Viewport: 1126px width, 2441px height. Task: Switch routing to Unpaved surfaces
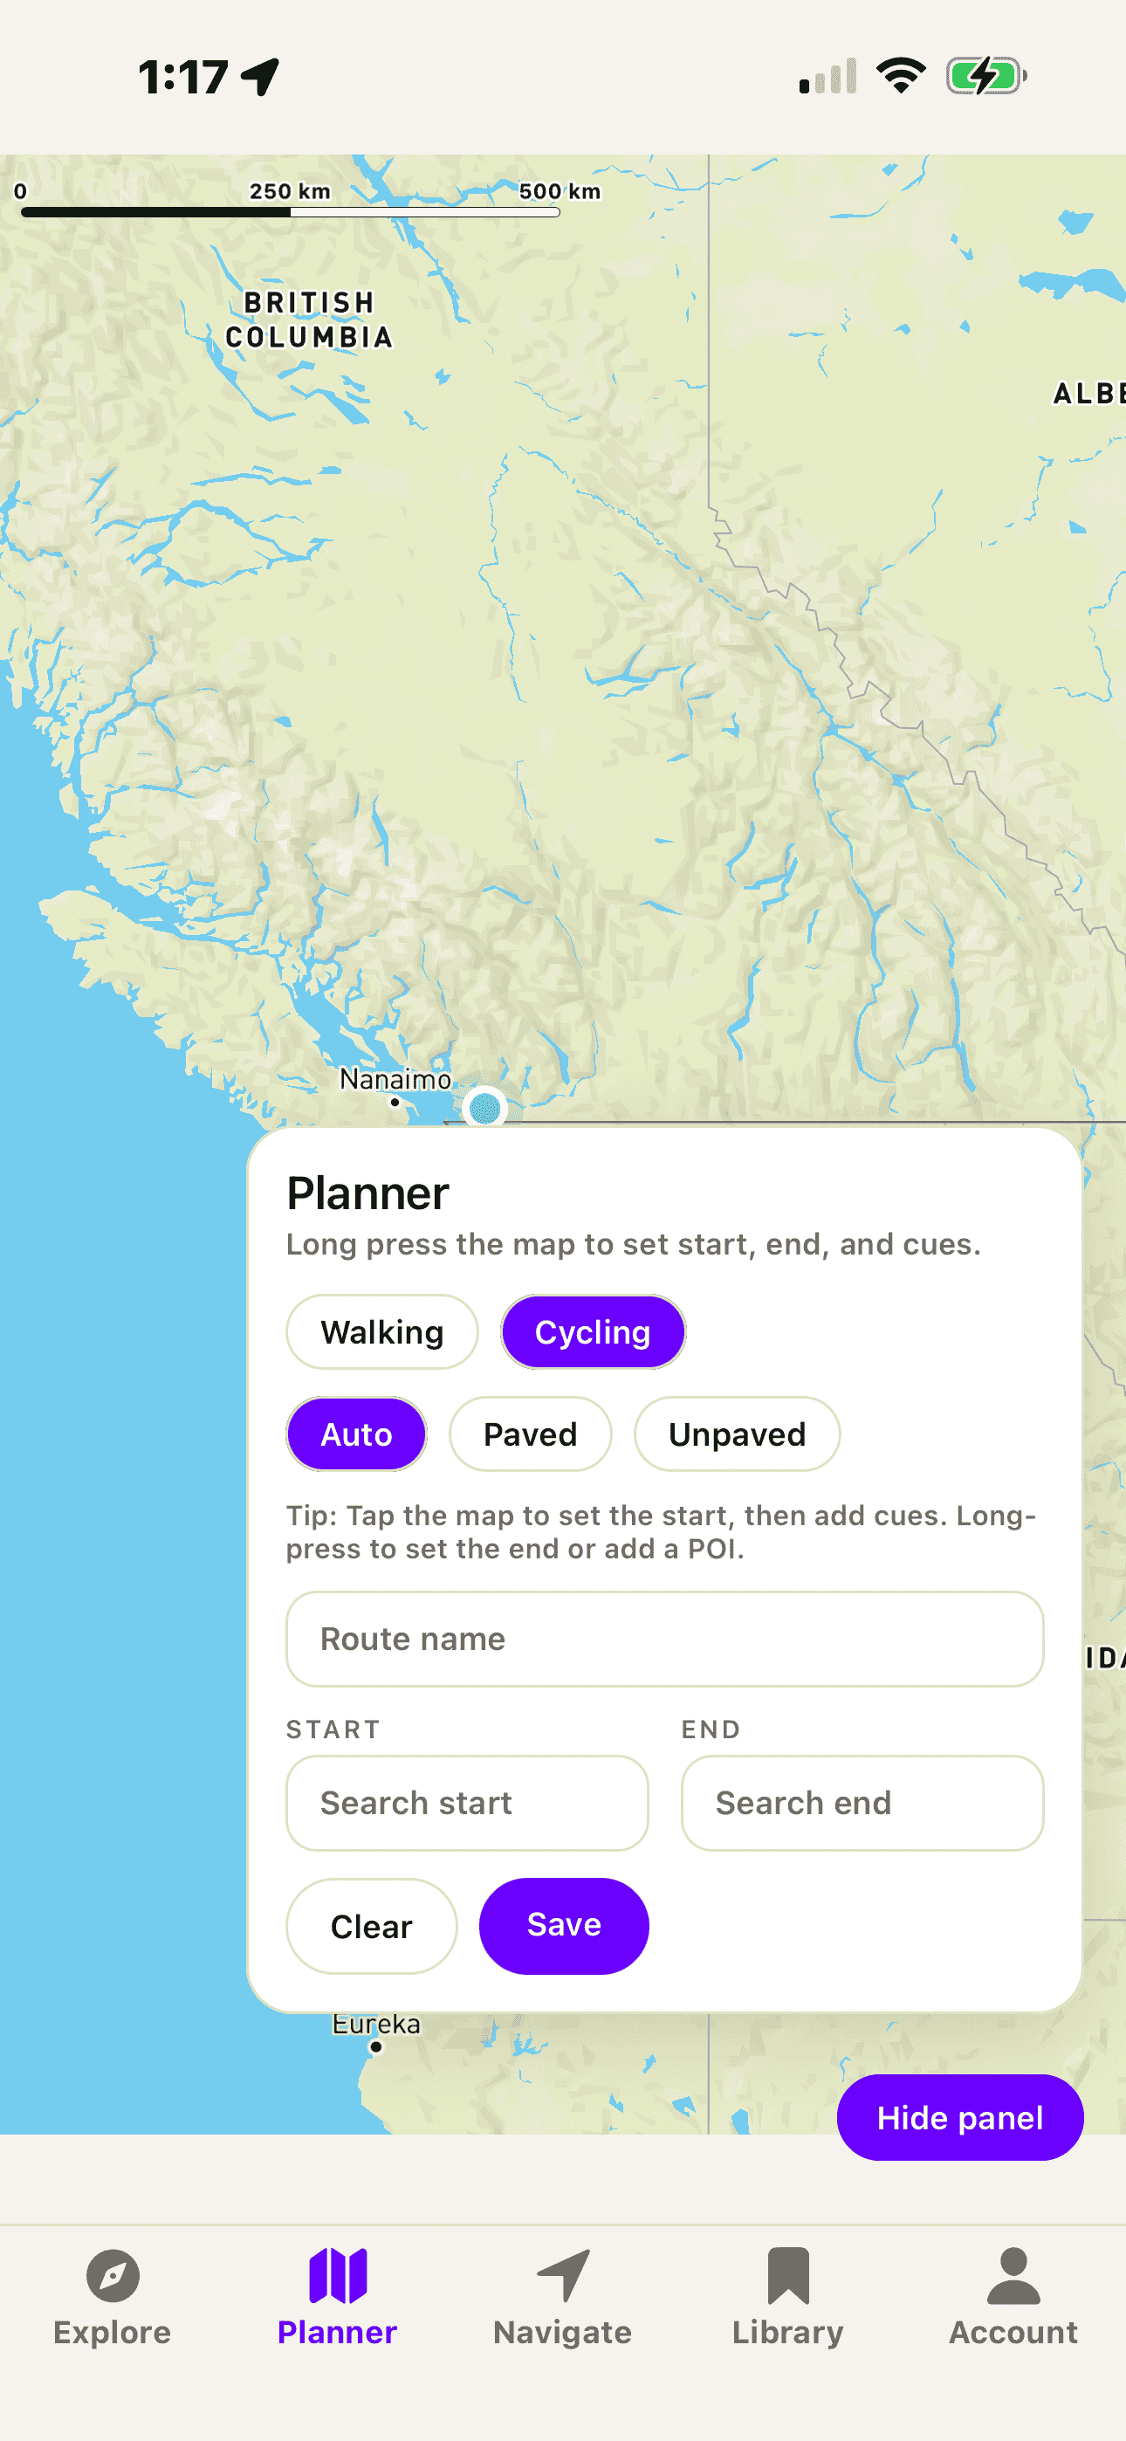coord(738,1434)
